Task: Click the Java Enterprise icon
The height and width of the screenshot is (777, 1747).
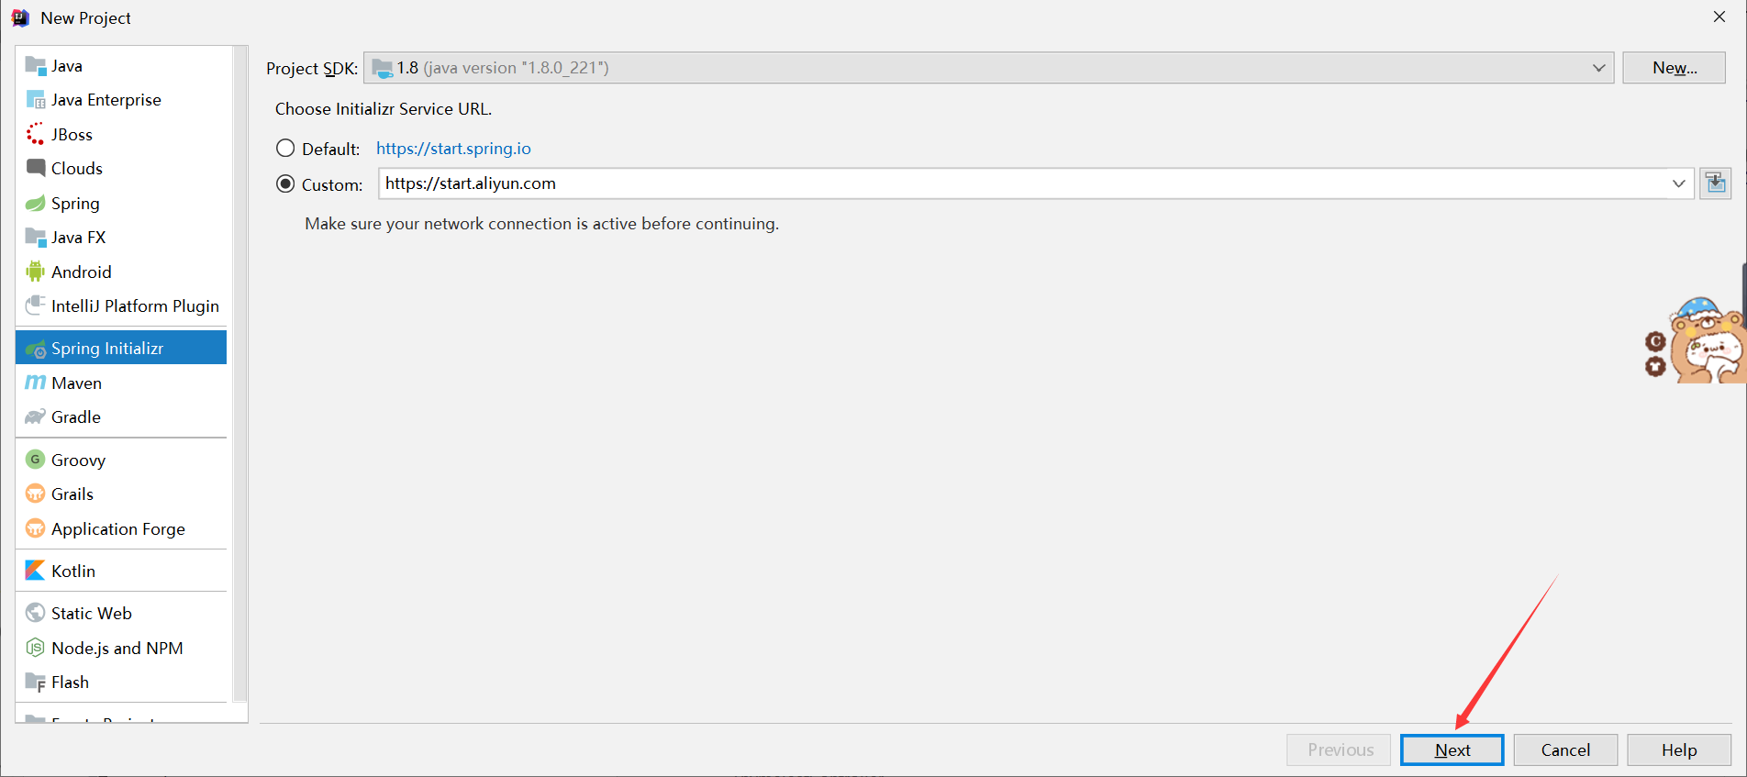Action: 36,100
